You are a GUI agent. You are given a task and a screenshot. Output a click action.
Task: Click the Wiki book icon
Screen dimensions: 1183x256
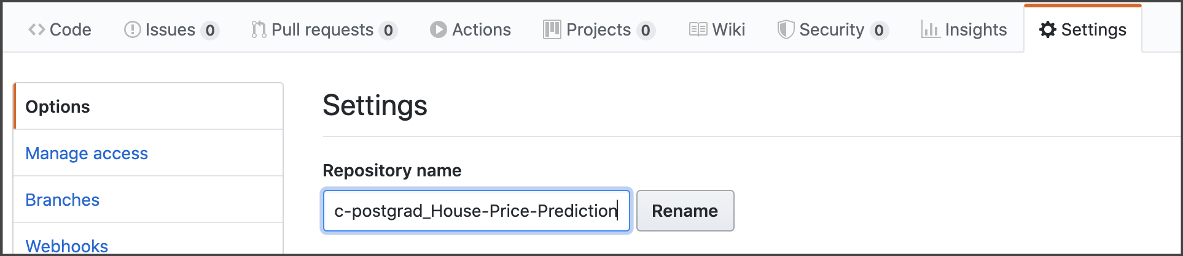698,29
